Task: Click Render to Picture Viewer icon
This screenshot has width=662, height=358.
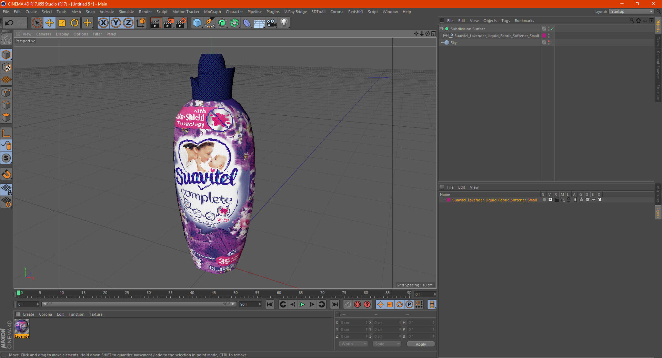Action: 169,23
